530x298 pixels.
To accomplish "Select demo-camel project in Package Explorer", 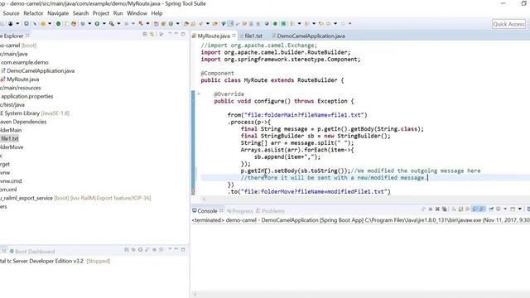I will [x=18, y=46].
